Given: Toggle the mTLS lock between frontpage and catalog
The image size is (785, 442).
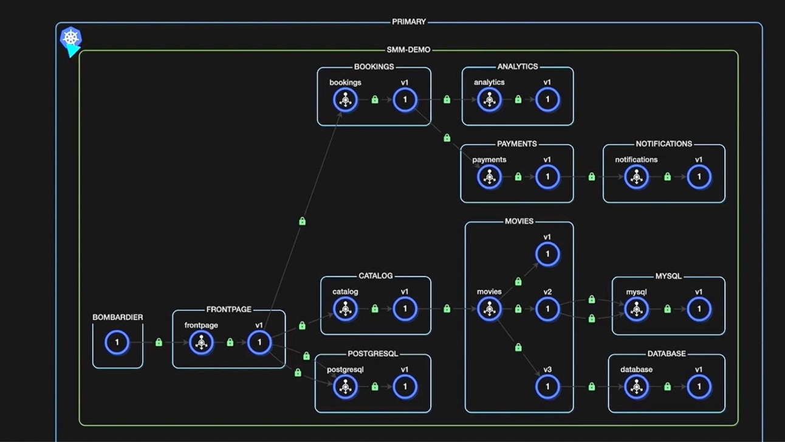Looking at the screenshot, I should (302, 325).
